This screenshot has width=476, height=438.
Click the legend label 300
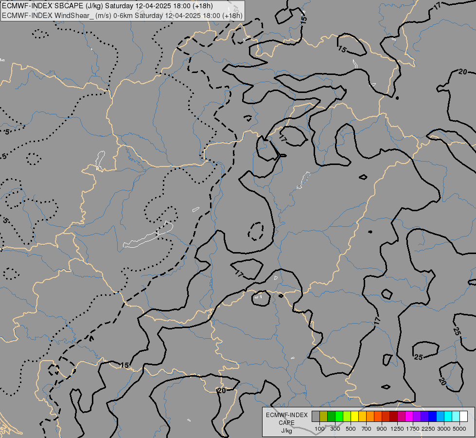pos(335,429)
